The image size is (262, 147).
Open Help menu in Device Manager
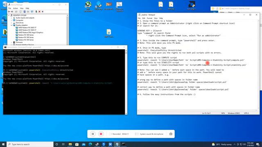tap(27, 8)
